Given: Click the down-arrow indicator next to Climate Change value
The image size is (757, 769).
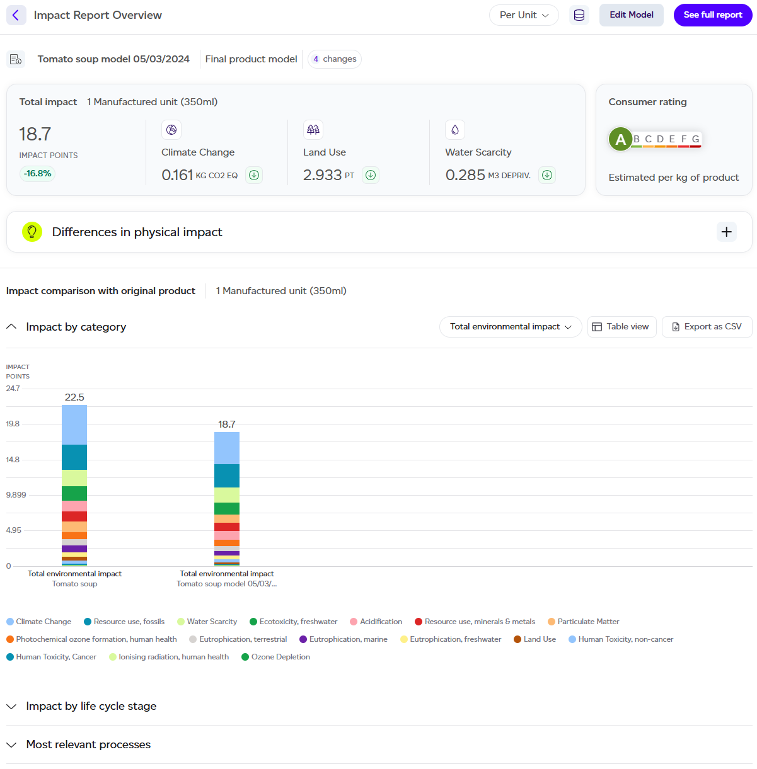Looking at the screenshot, I should tap(254, 175).
